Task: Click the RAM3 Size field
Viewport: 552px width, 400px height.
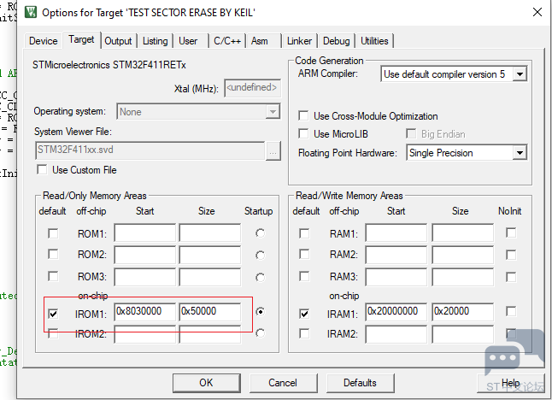Action: point(463,277)
